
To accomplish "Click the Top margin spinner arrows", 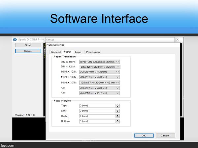I will pyautogui.click(x=117, y=106).
